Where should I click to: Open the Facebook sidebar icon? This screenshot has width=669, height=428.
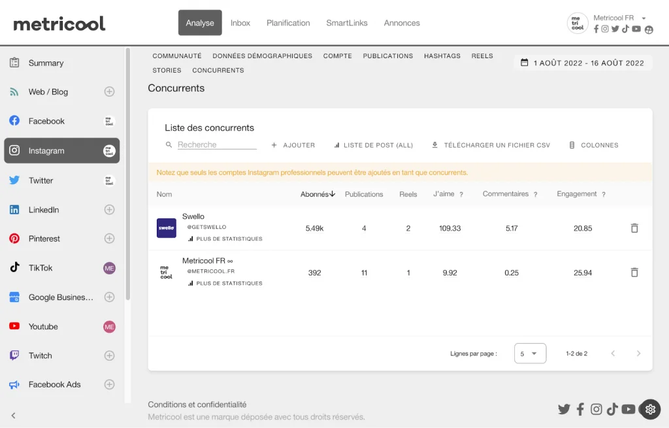[x=14, y=121]
